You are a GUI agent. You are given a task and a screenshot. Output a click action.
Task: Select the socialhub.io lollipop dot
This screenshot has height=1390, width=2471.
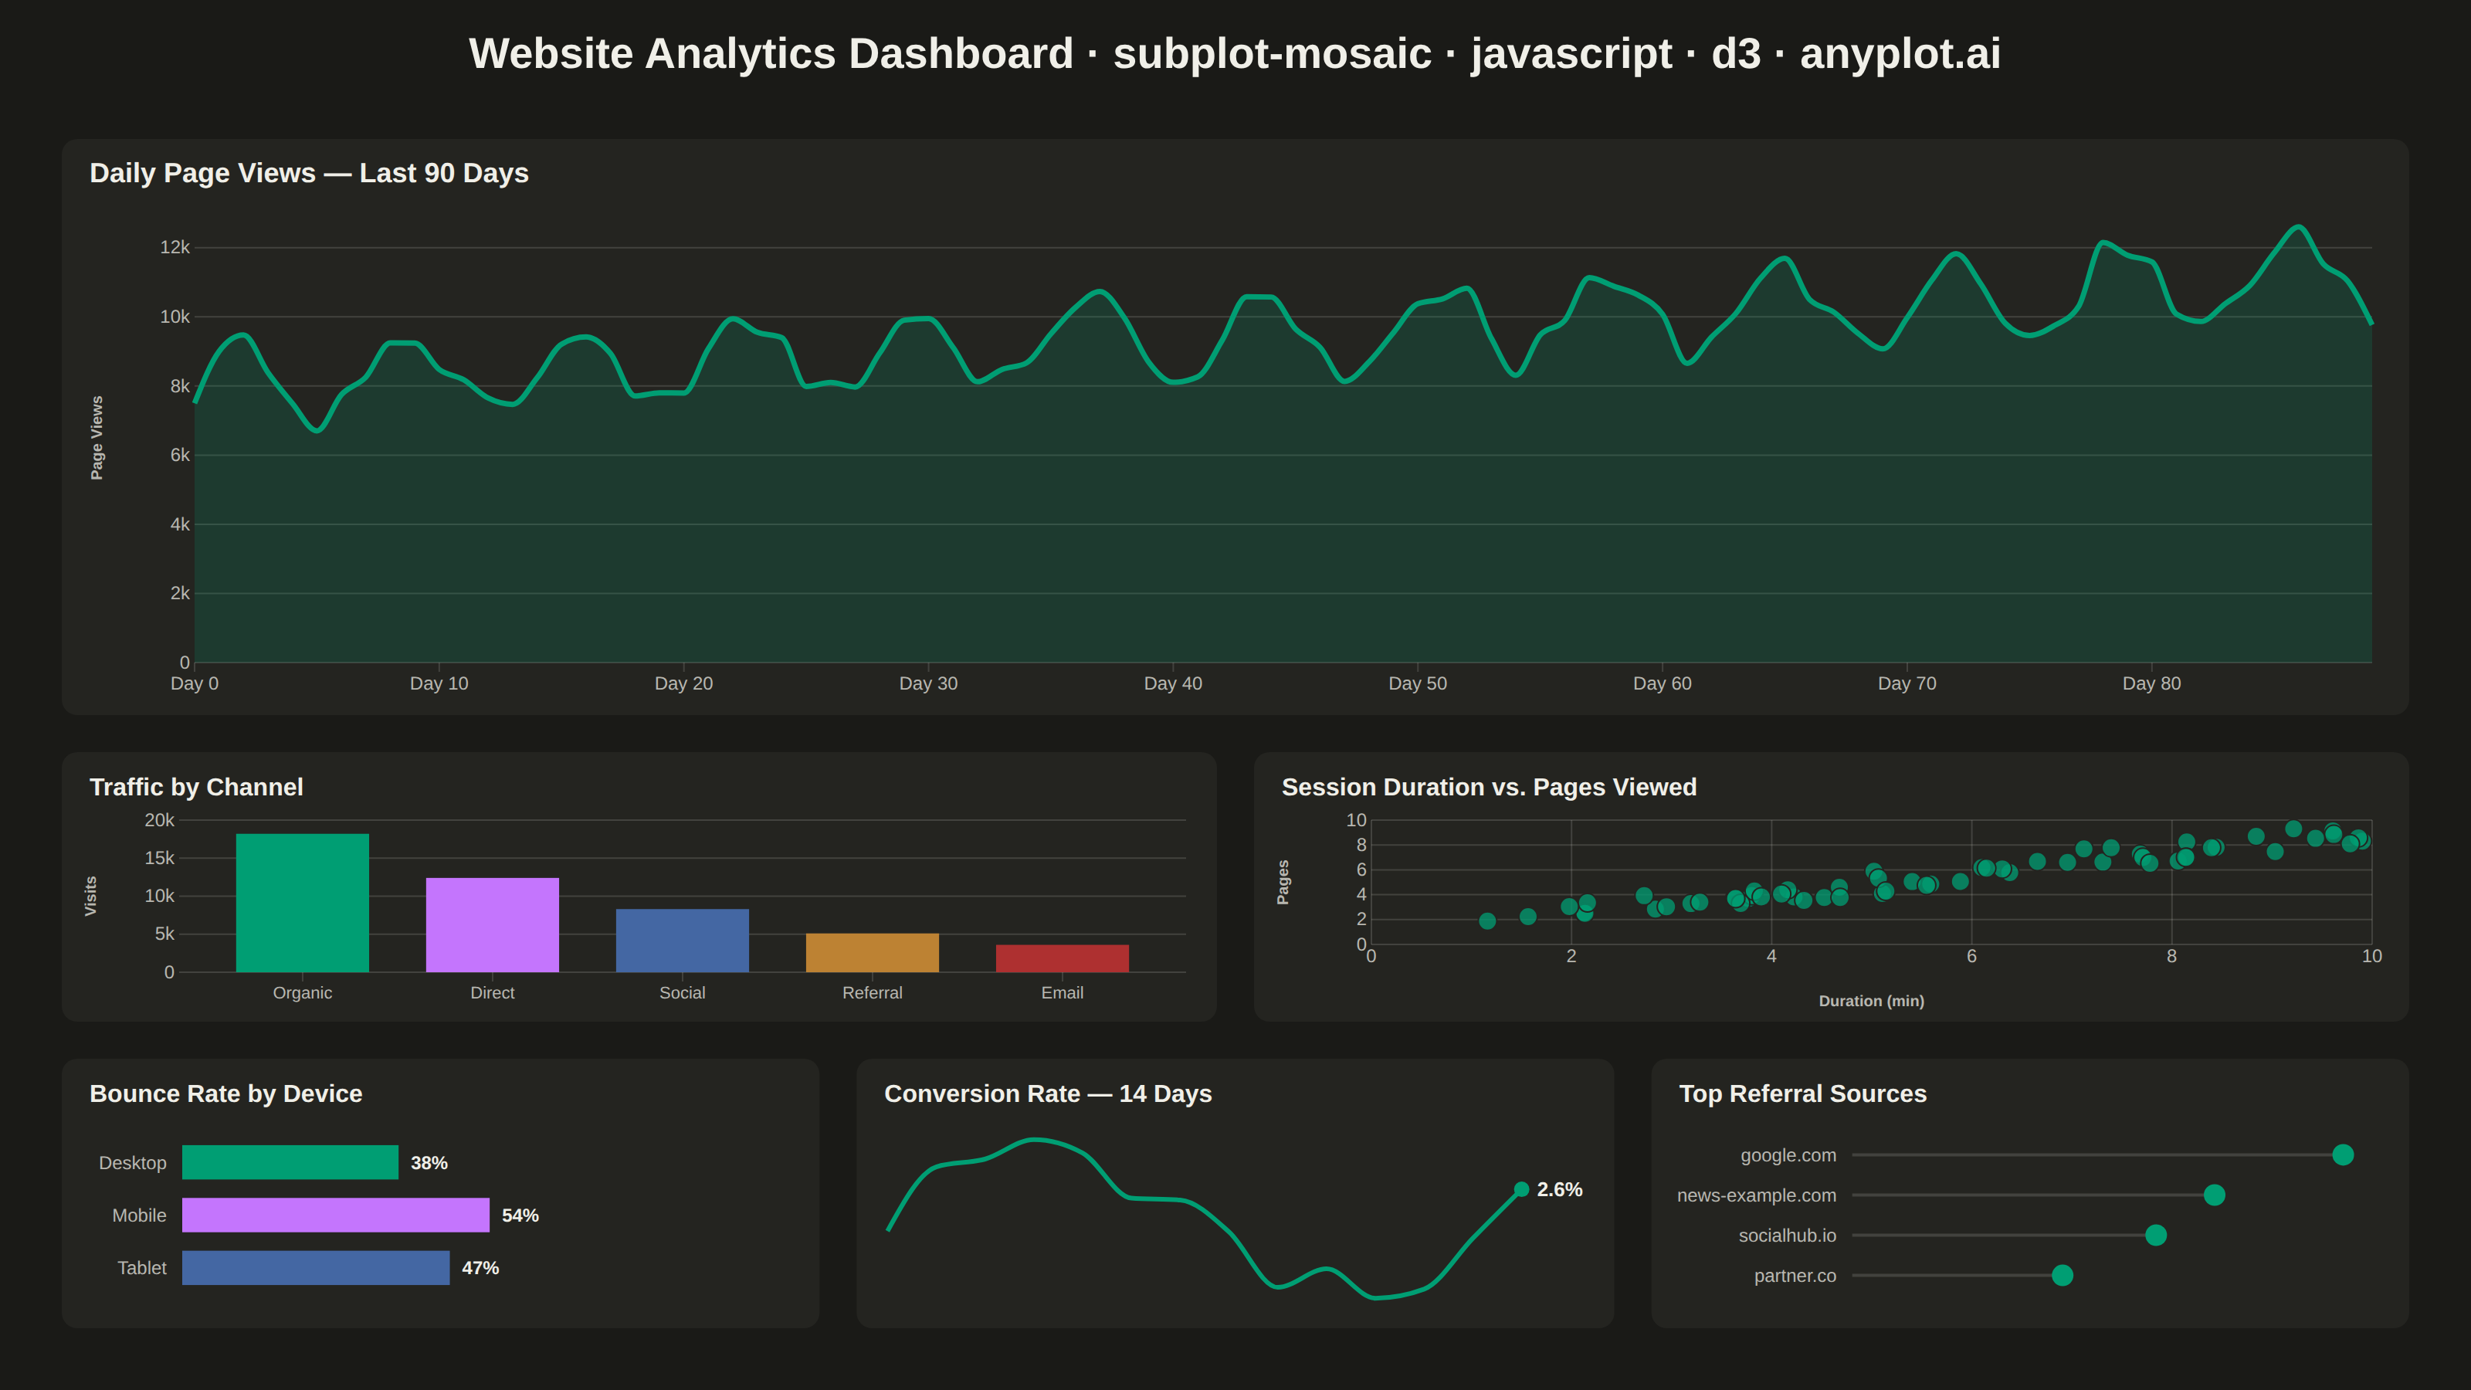(x=2155, y=1236)
